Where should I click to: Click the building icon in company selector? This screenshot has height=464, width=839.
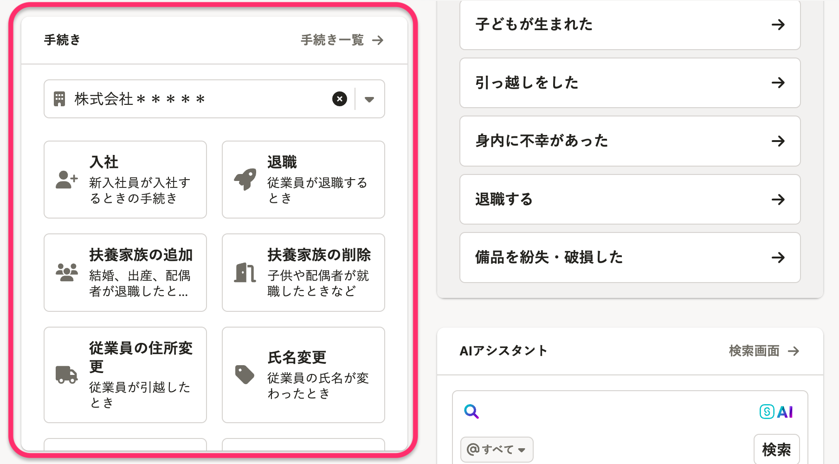coord(59,99)
